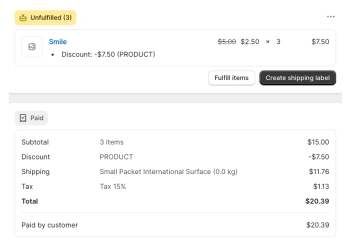Click the $2.50 discounted unit price
The width and height of the screenshot is (347, 243).
point(250,42)
